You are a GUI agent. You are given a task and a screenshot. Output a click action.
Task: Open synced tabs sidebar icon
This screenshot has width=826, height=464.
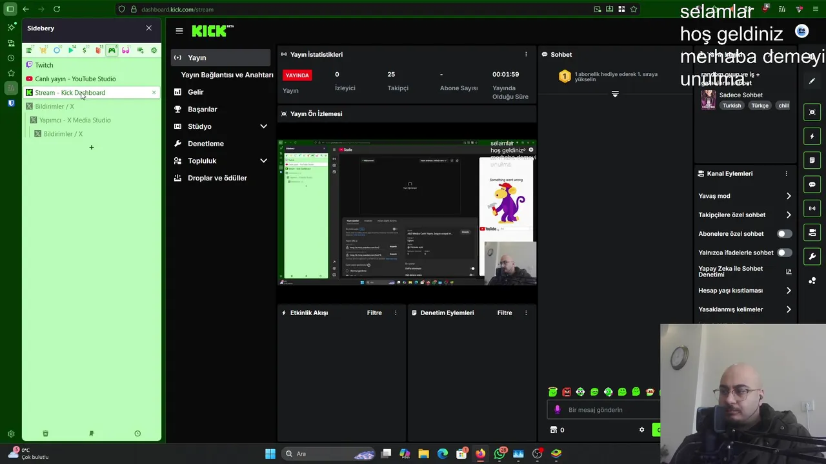point(11,43)
